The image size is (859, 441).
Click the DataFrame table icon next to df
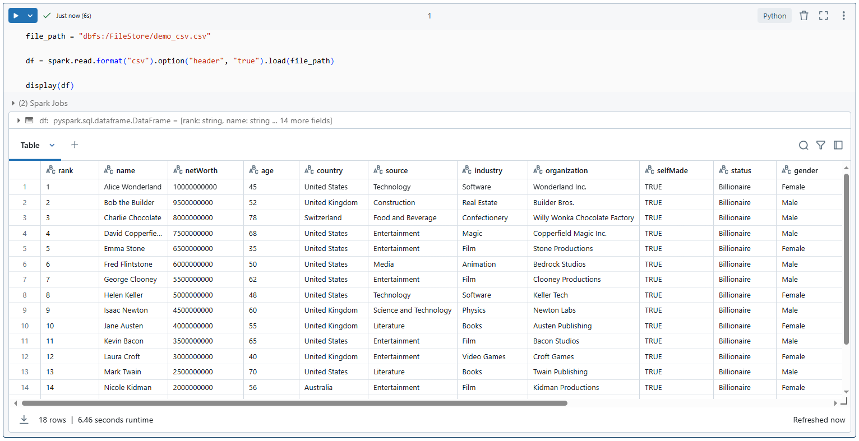click(29, 120)
